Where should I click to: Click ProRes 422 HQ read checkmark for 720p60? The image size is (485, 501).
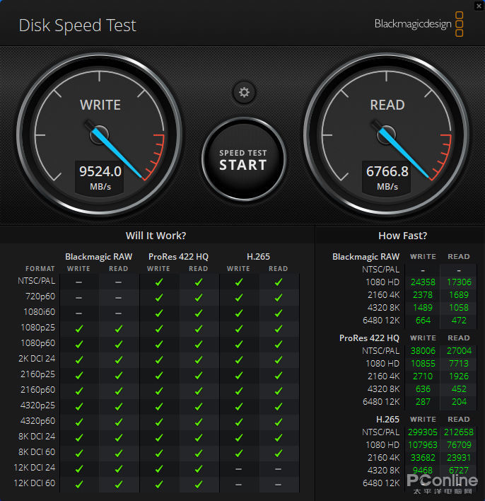(x=199, y=297)
